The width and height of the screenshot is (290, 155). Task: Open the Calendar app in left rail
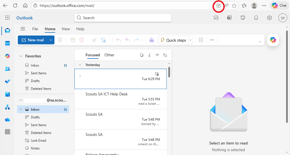pyautogui.click(x=7, y=43)
